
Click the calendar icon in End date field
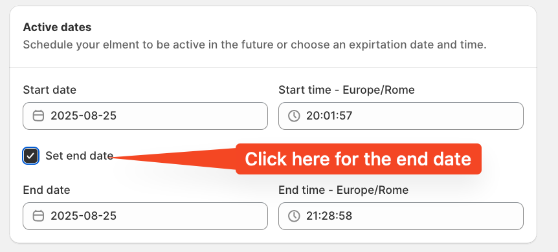point(38,216)
